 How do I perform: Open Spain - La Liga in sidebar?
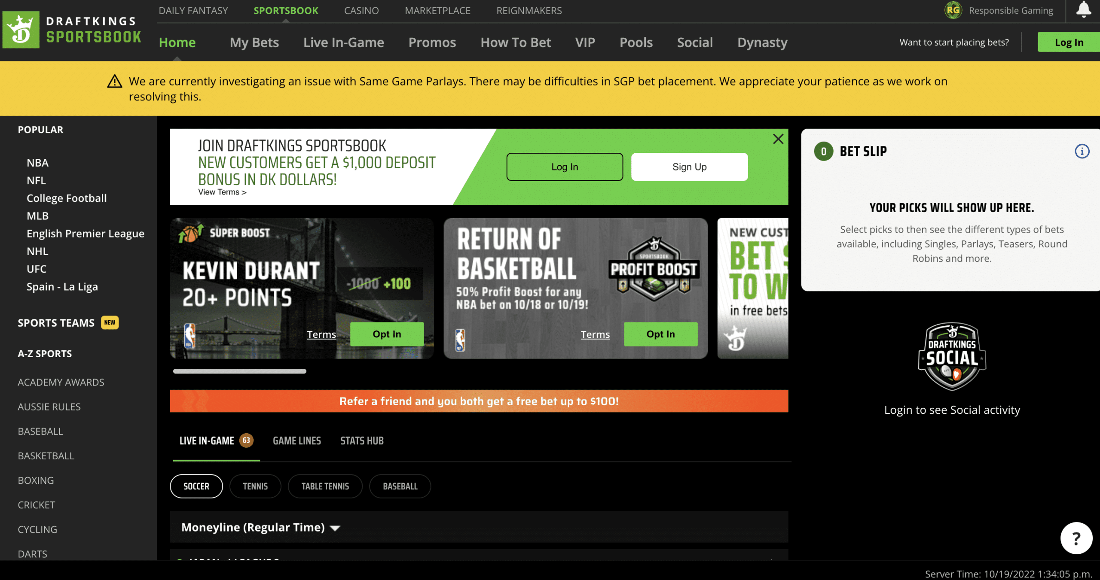[62, 286]
